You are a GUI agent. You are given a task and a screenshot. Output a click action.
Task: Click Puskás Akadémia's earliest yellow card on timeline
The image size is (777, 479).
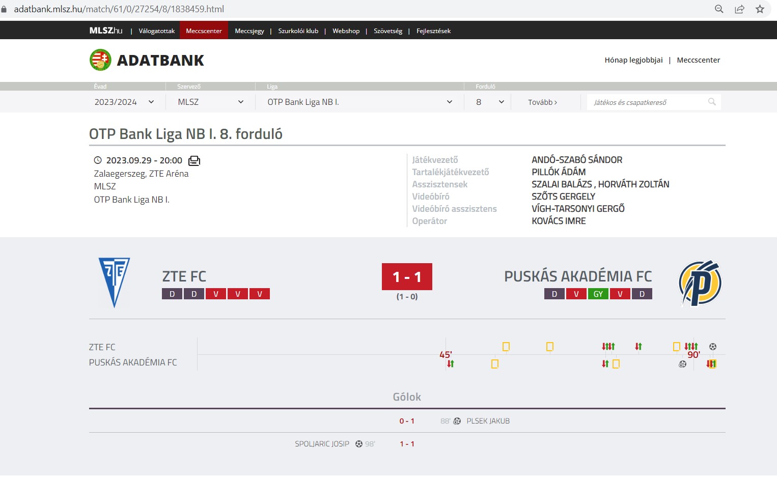click(x=495, y=364)
